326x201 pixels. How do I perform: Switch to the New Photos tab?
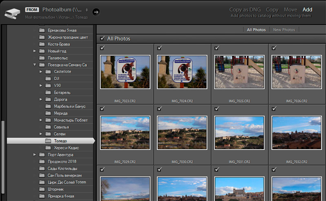click(284, 30)
